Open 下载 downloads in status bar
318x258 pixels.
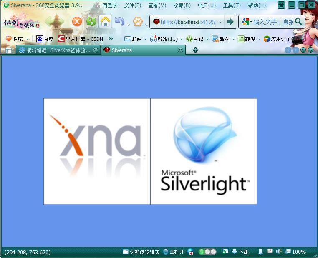point(240,252)
